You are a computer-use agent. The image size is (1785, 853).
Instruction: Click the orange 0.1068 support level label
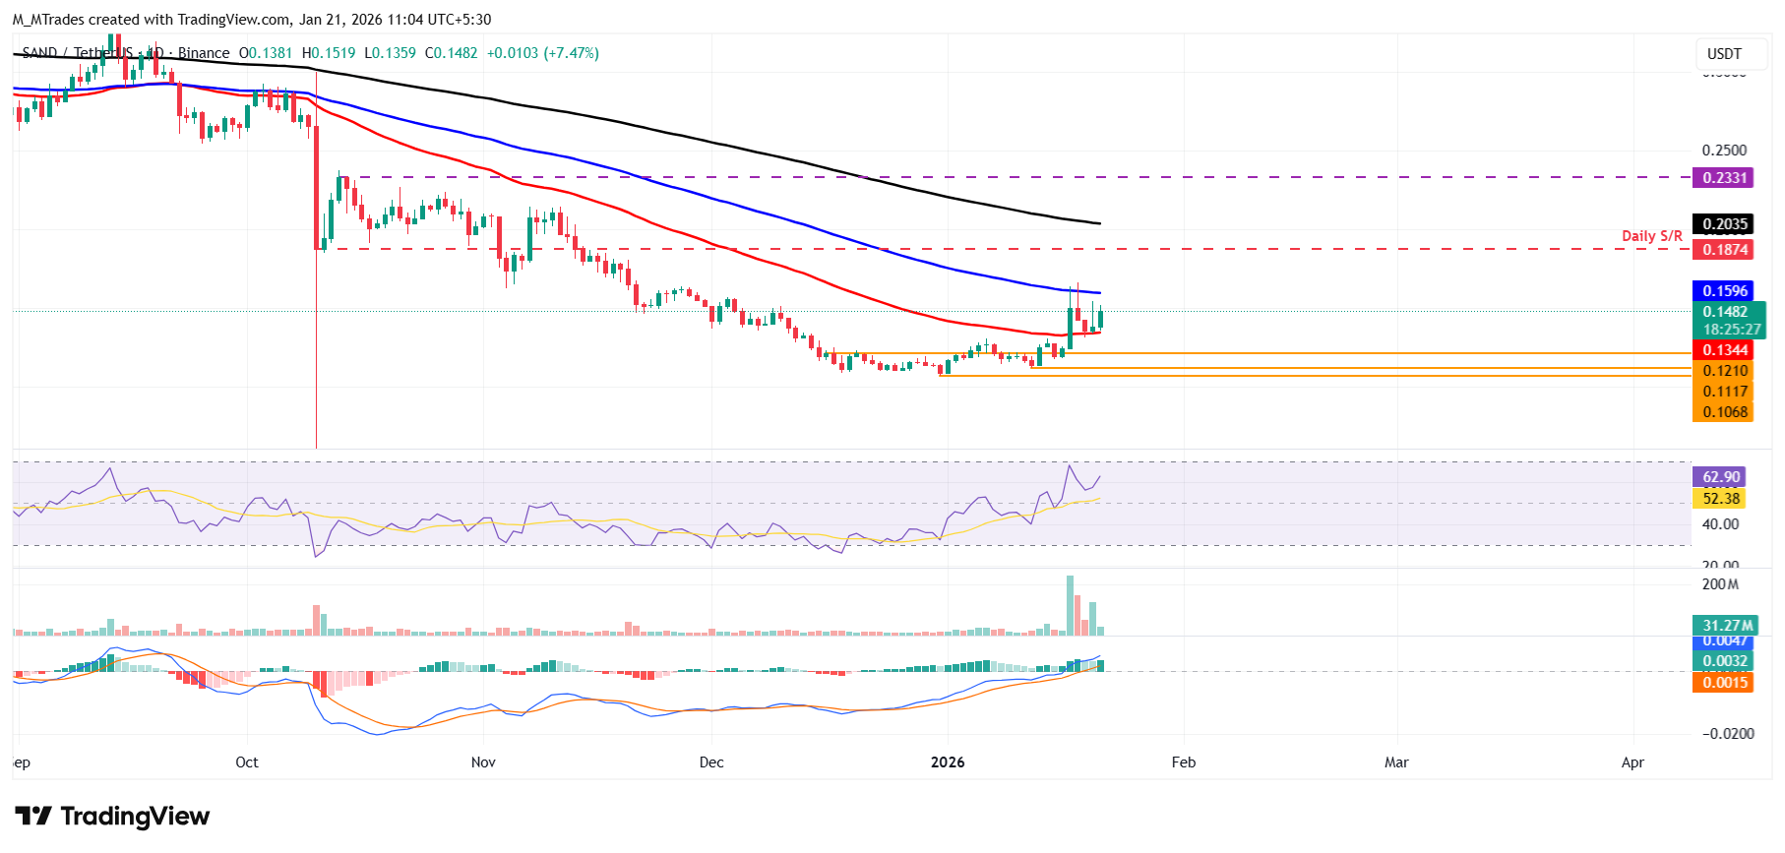pos(1724,412)
